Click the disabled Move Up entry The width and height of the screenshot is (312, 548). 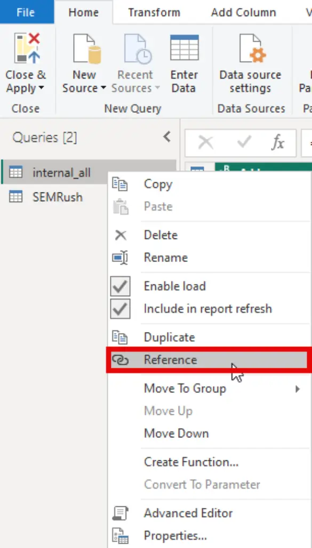click(x=168, y=411)
